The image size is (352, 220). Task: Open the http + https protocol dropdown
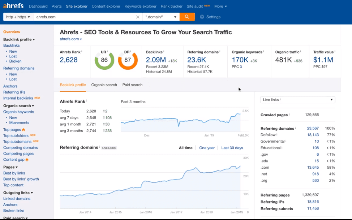point(18,17)
